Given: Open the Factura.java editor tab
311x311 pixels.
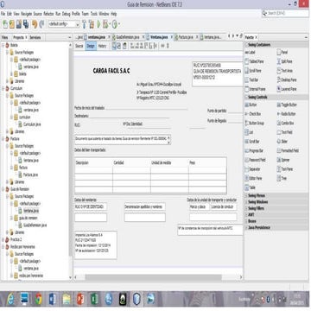Looking at the screenshot, I should [186, 37].
